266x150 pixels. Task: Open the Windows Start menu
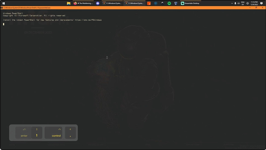click(3, 3)
